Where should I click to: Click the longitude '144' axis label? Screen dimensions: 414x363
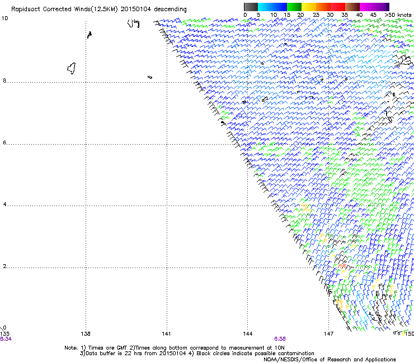tap(248, 334)
